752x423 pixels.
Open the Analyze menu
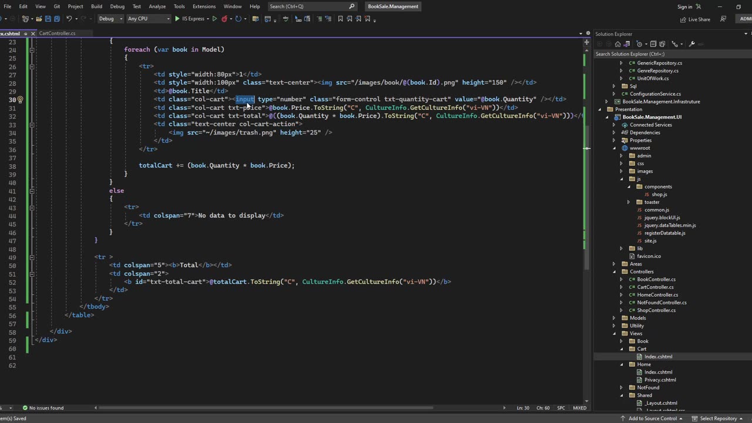point(157,6)
